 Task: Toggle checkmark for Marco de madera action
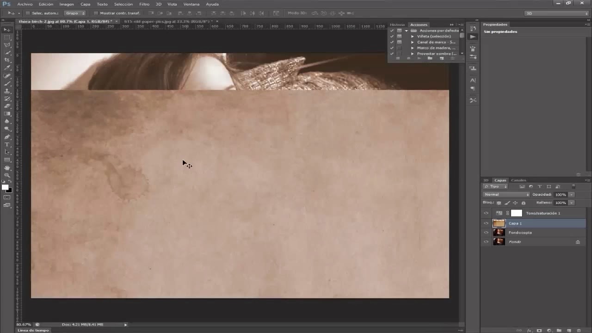[x=392, y=48]
